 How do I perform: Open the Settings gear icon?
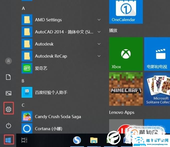pos(8,109)
